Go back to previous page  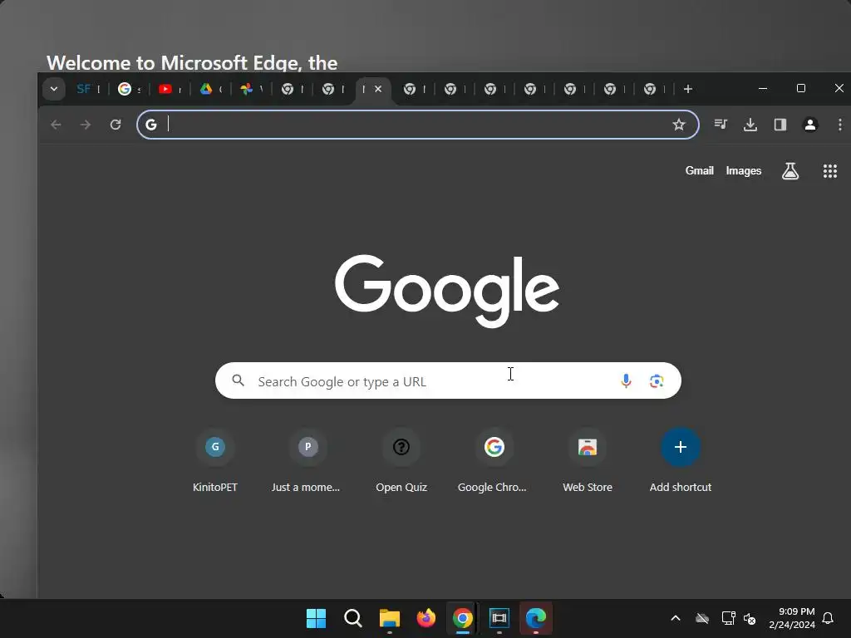click(56, 125)
